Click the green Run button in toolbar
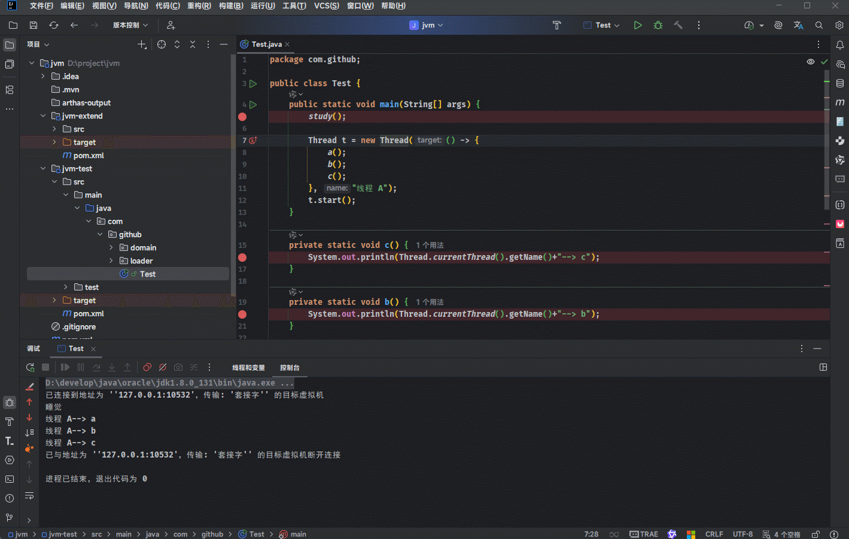849x539 pixels. pyautogui.click(x=638, y=25)
